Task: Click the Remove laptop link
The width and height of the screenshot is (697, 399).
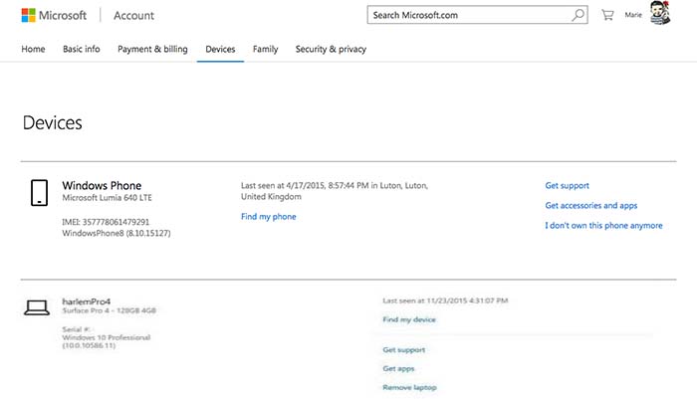Action: point(410,387)
